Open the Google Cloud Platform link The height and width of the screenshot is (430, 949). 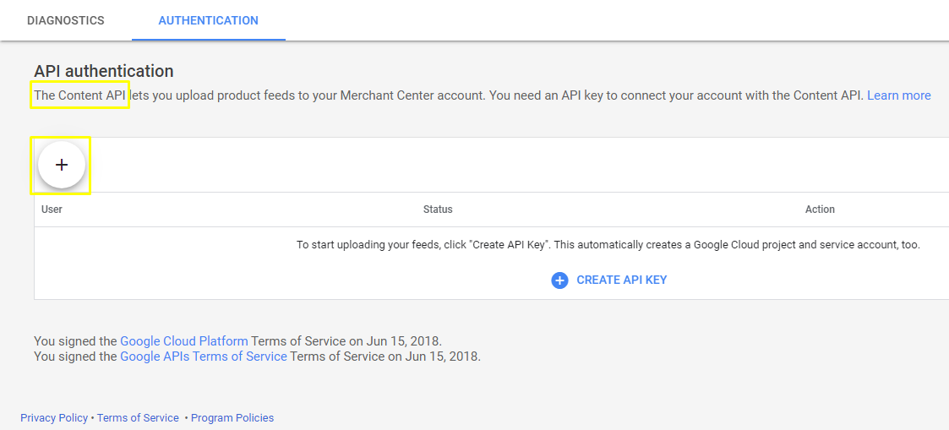[x=184, y=341]
